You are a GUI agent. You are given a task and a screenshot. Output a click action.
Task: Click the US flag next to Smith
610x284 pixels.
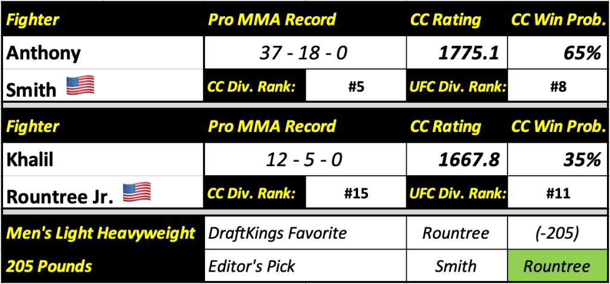pos(80,87)
